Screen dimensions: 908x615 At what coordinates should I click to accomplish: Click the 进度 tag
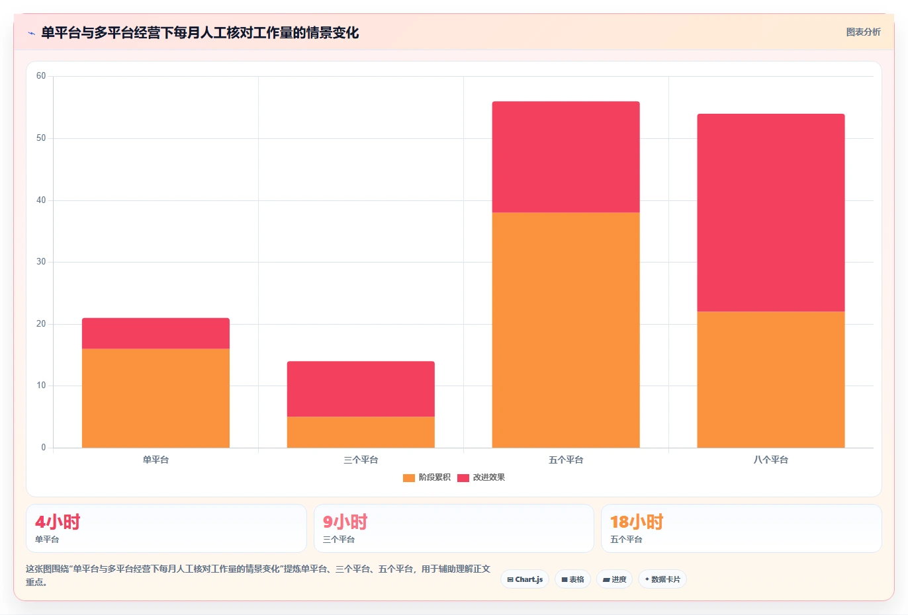click(x=614, y=579)
